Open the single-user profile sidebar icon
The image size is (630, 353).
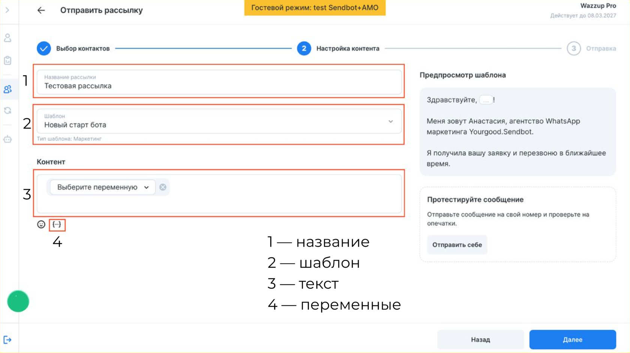point(7,38)
